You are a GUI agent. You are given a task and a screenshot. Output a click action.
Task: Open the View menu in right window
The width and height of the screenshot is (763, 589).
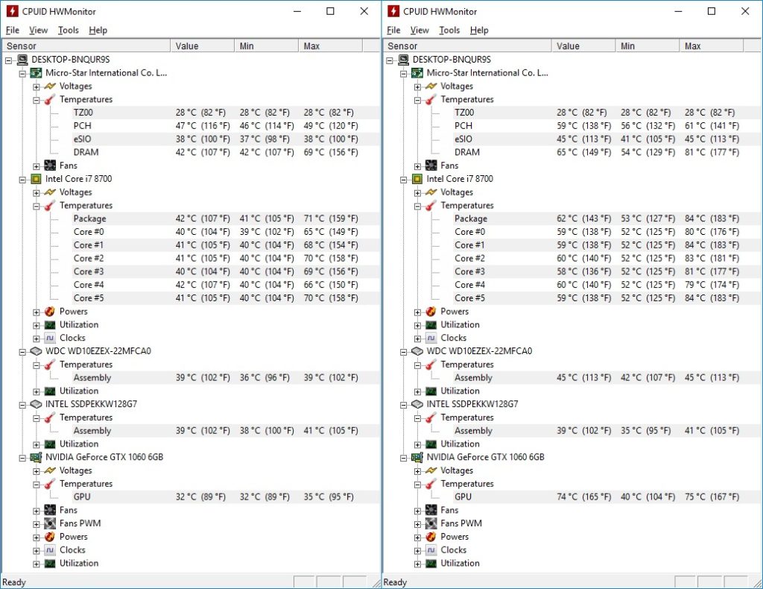tap(420, 31)
